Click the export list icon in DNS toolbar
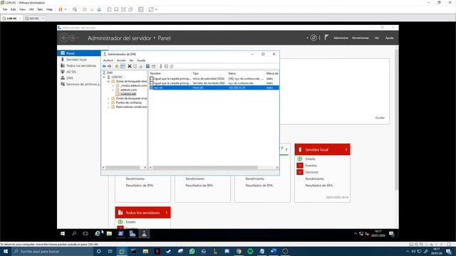The image size is (456, 256). [141, 66]
